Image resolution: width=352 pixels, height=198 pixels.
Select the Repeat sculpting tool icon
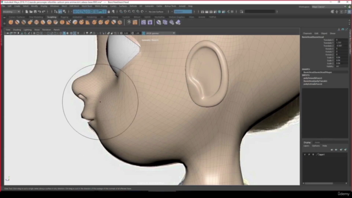click(x=62, y=22)
